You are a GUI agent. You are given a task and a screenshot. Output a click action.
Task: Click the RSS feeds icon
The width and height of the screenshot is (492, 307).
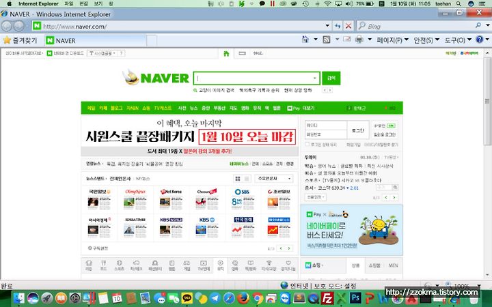click(x=327, y=40)
